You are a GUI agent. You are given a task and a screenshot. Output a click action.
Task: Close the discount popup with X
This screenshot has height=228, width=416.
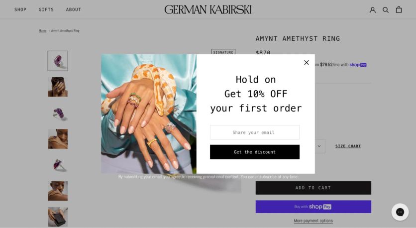(307, 62)
